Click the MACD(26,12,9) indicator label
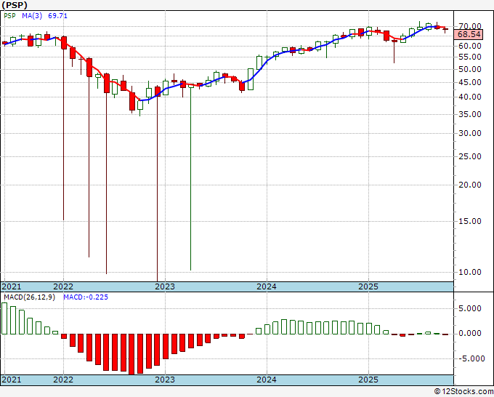Viewport: 494px width, 397px height. pyautogui.click(x=29, y=297)
